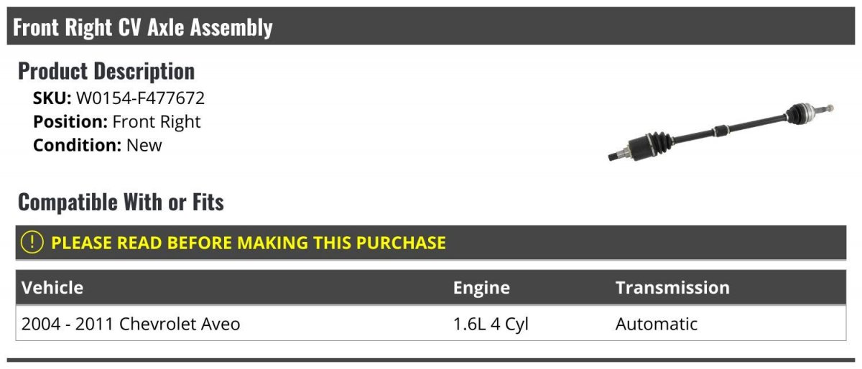Click the Automatic transmission cell
The height and width of the screenshot is (369, 862).
coord(657,324)
